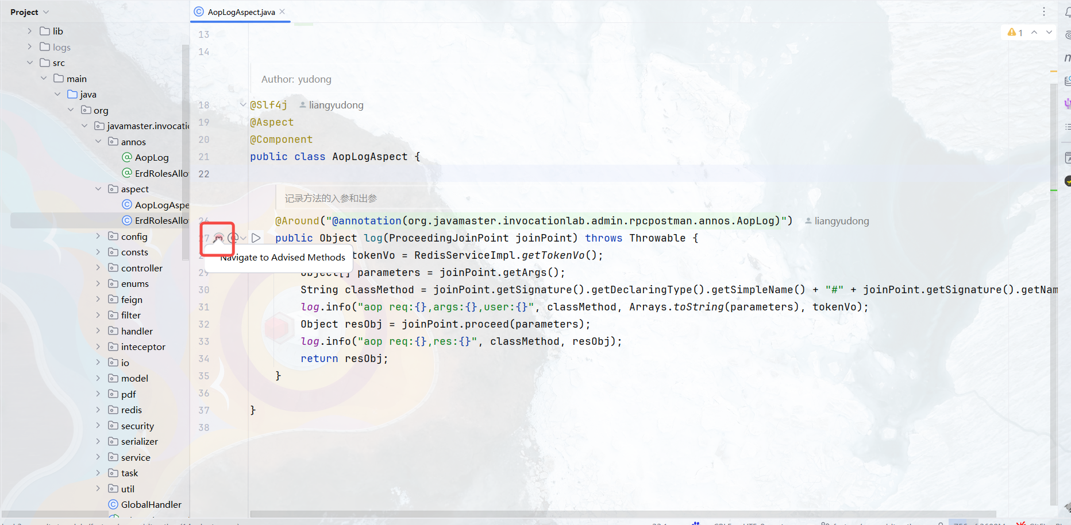Click the next warning arrow near the inspection widget
The width and height of the screenshot is (1071, 525).
(1049, 32)
